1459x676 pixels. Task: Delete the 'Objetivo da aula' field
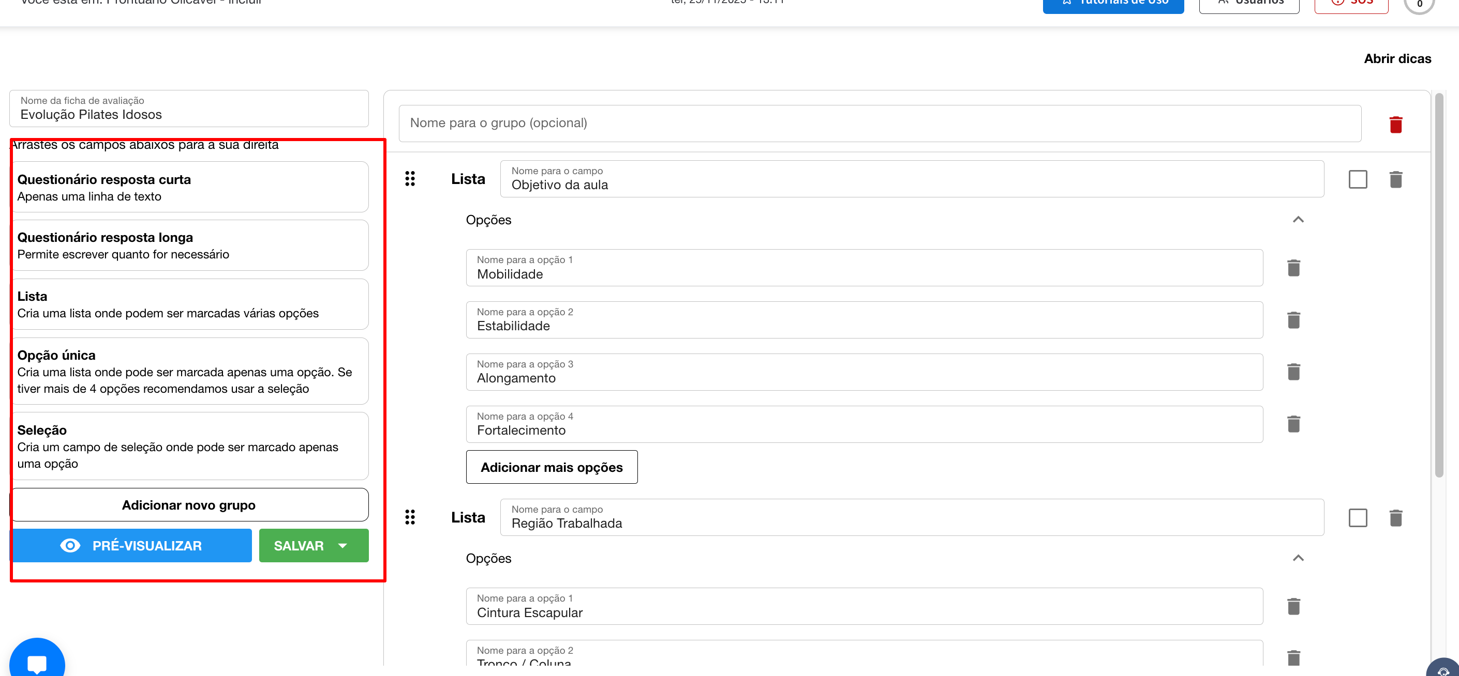pyautogui.click(x=1395, y=179)
